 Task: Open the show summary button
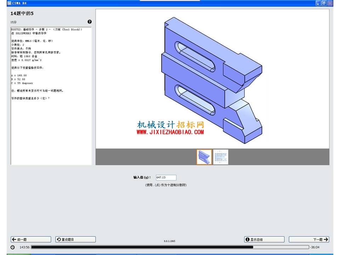click(x=264, y=239)
